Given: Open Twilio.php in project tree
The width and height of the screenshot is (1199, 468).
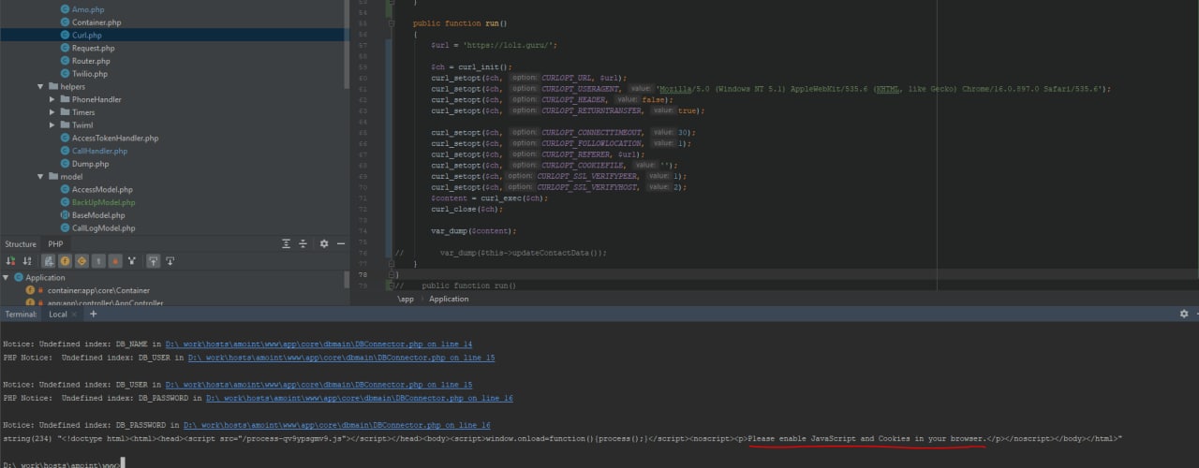Looking at the screenshot, I should 89,73.
